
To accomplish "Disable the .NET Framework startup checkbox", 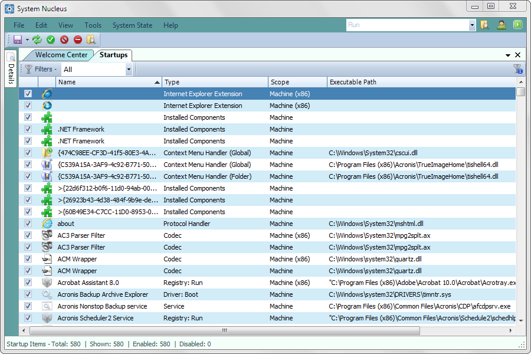I will pos(28,129).
